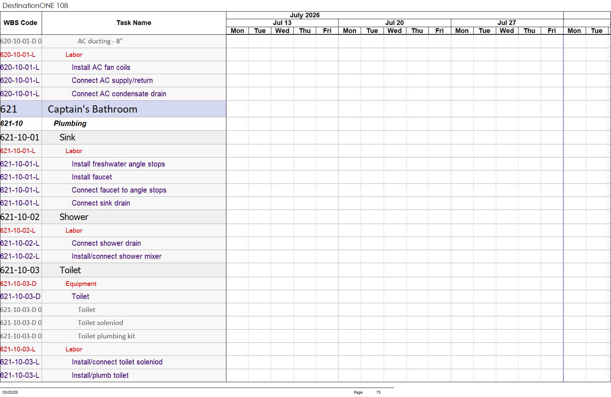Select the Jul 13 week header
Screen dimensions: 611x397
(x=282, y=23)
